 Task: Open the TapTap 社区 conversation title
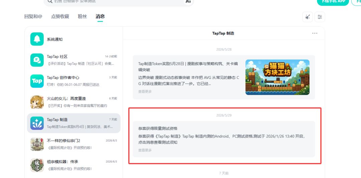tap(57, 57)
